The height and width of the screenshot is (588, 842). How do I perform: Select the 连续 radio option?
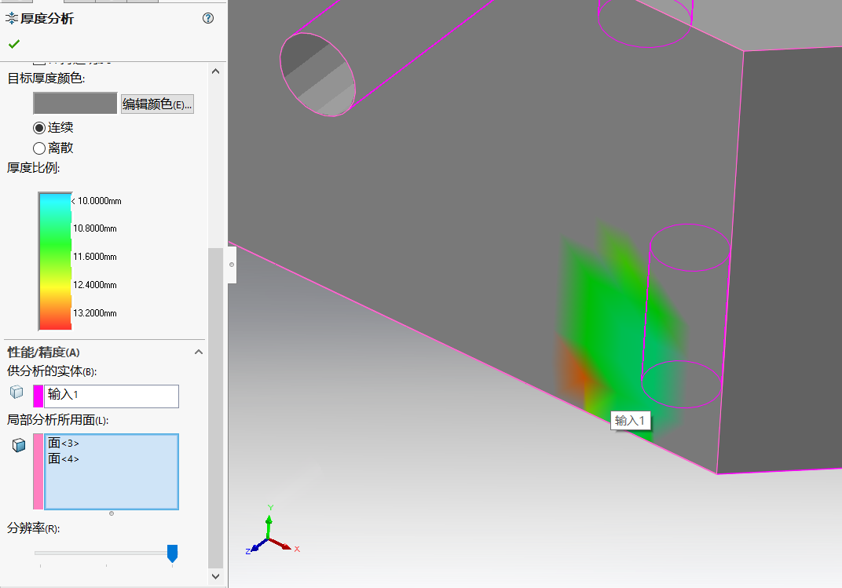coord(39,127)
